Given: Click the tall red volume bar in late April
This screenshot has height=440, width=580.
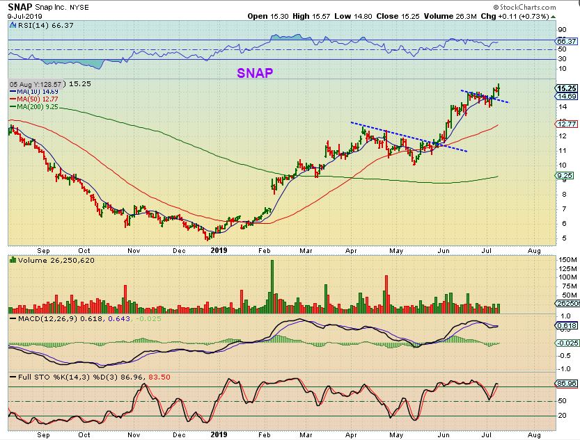Looking at the screenshot, I should (x=386, y=294).
